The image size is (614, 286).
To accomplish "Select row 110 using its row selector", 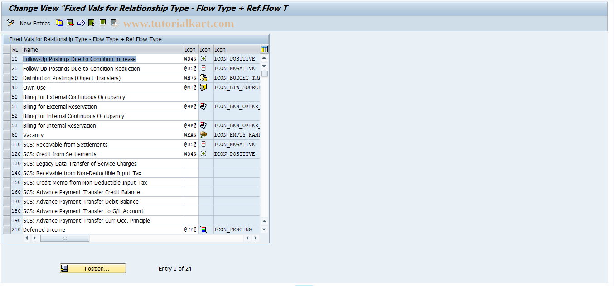I will [x=6, y=144].
